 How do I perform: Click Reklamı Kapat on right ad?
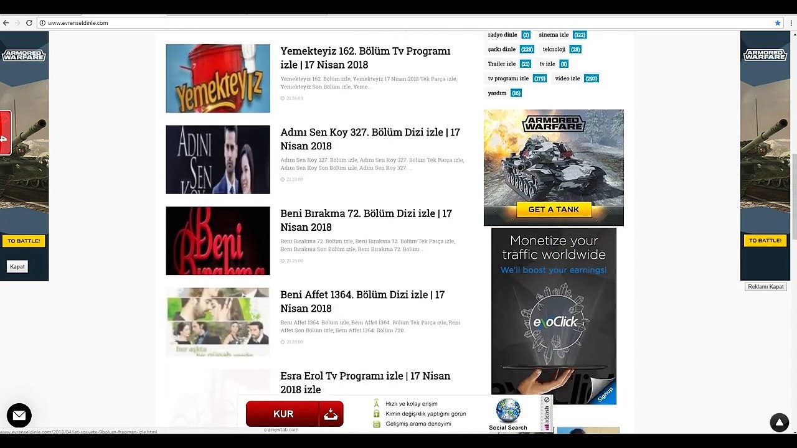[766, 287]
